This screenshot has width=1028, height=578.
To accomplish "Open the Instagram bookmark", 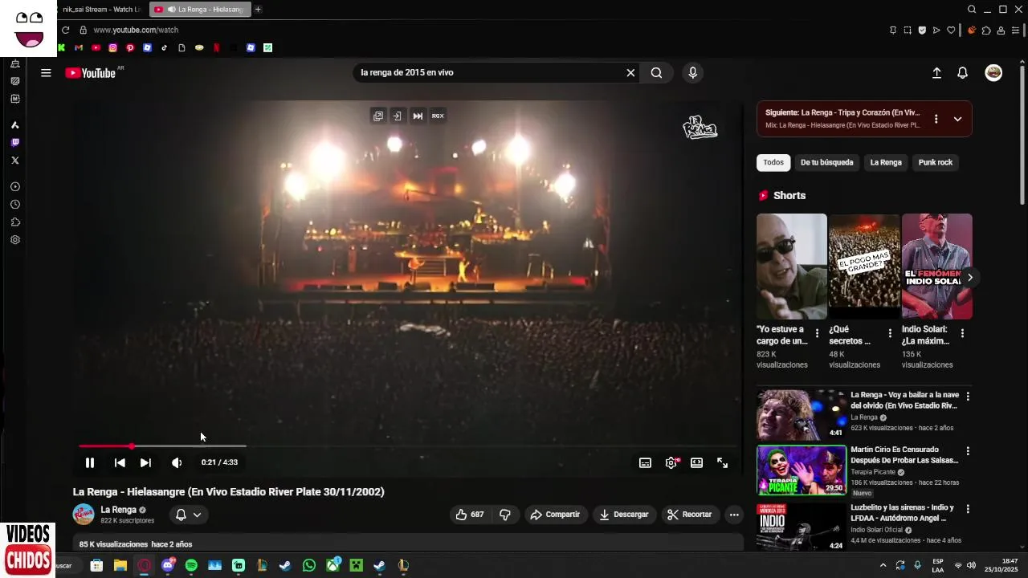I will [112, 47].
